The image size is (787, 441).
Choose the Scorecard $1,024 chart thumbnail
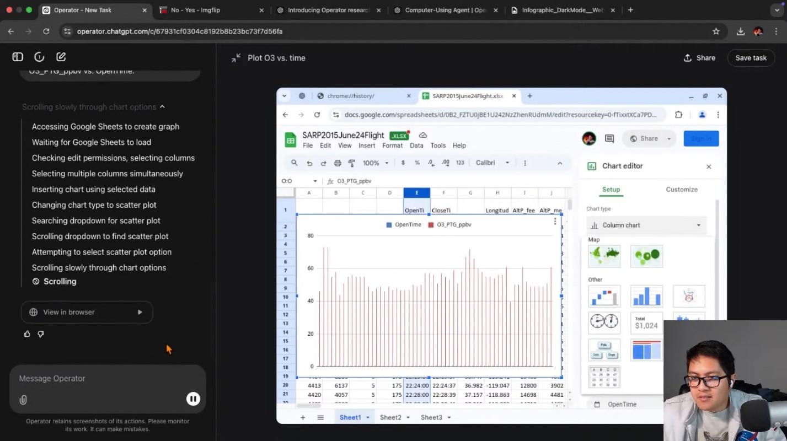[x=646, y=322]
